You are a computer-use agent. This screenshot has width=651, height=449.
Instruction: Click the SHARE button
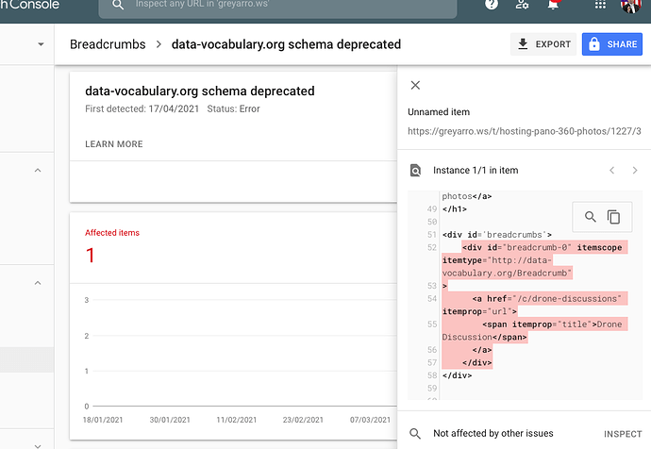(612, 44)
